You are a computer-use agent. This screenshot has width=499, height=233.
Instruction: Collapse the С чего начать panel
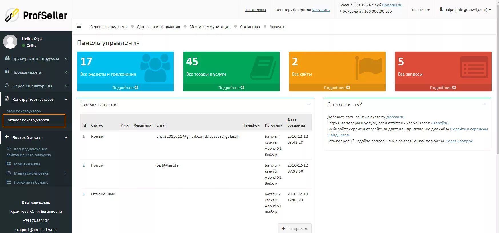485,104
